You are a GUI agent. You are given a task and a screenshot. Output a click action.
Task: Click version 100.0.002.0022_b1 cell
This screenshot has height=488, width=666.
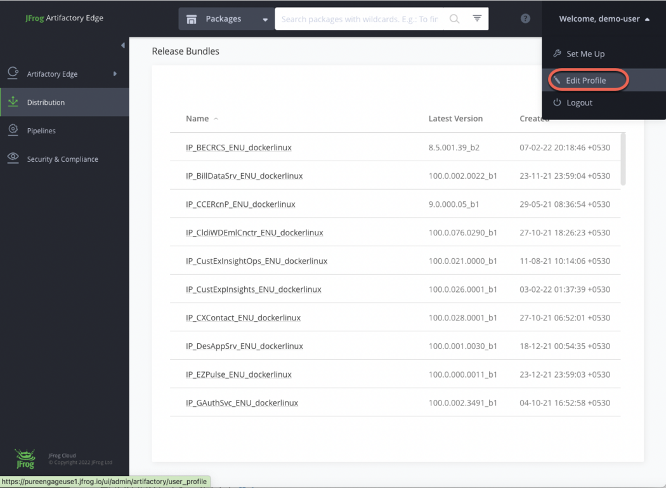point(462,176)
